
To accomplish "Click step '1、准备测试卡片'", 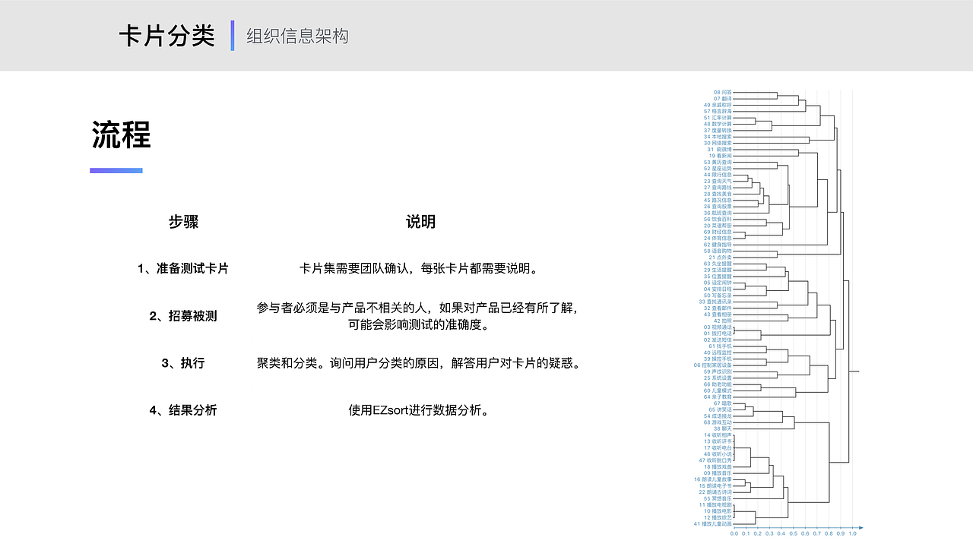I will (x=183, y=269).
